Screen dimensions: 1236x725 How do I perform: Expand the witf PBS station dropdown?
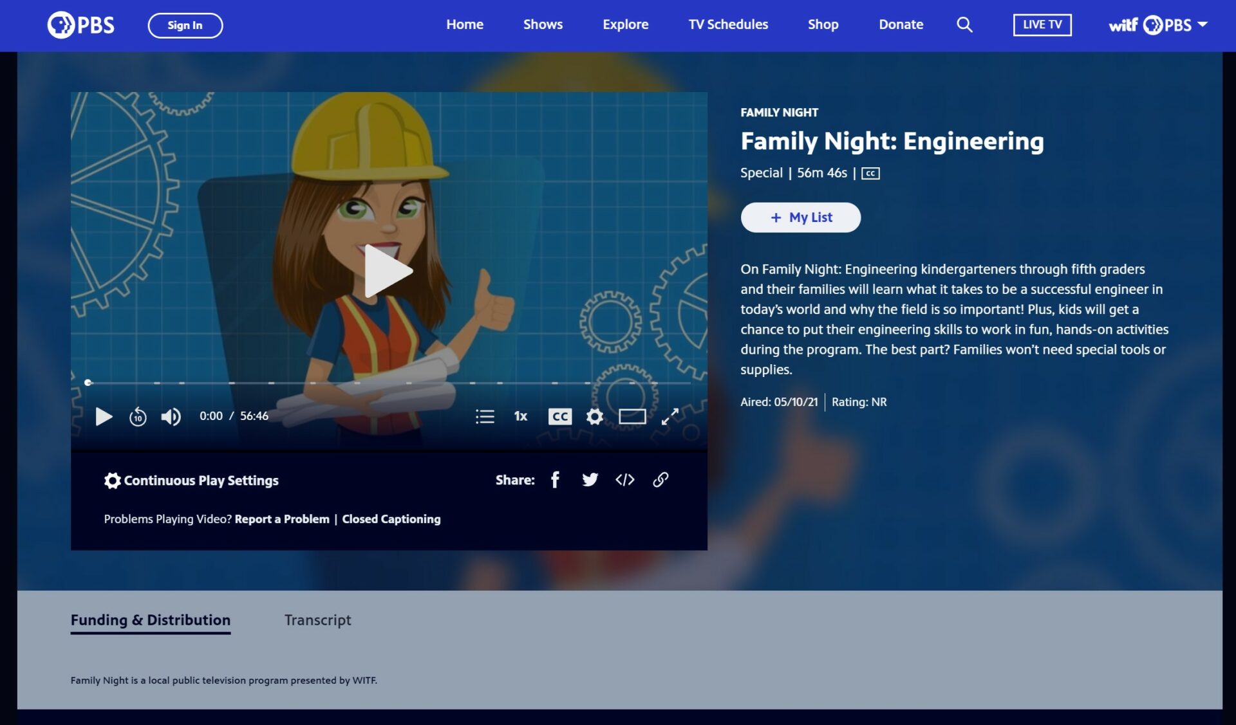(1157, 25)
